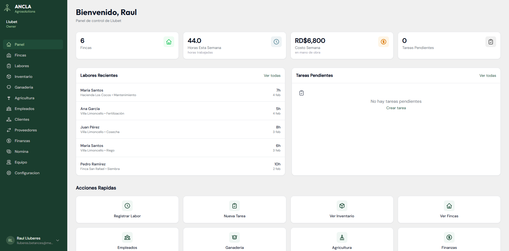Click the Nueva Tarea clipboard icon

(x=235, y=206)
